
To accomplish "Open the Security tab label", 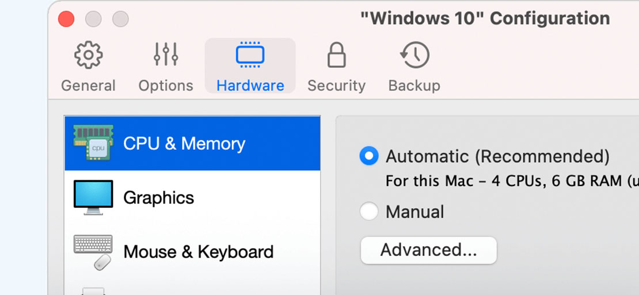I will click(337, 86).
